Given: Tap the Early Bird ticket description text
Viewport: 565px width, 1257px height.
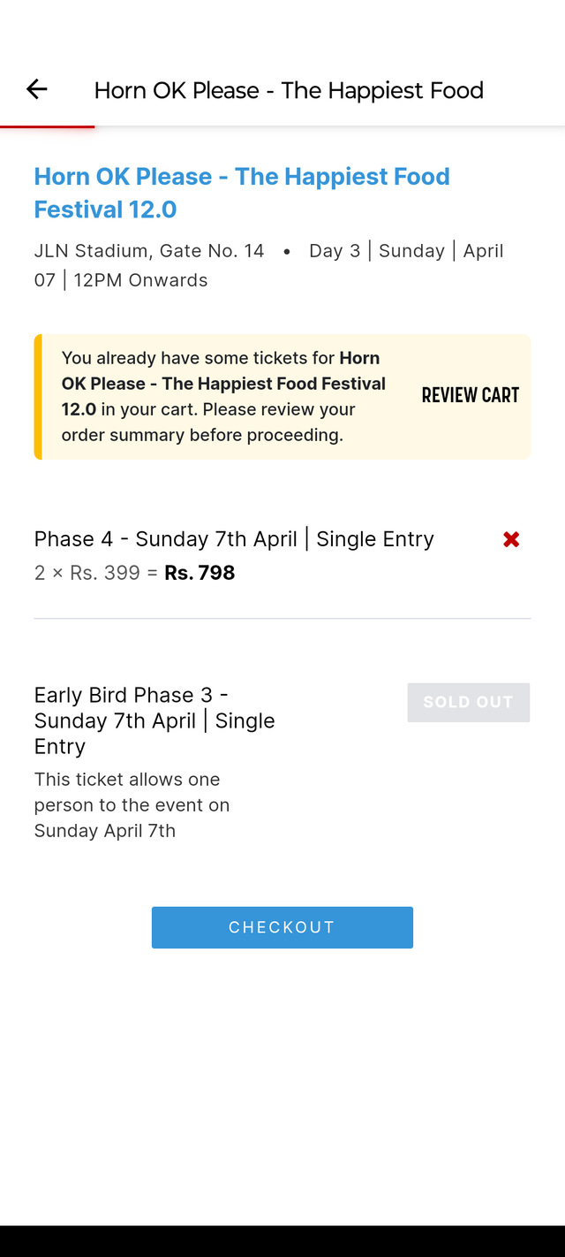Looking at the screenshot, I should (132, 804).
